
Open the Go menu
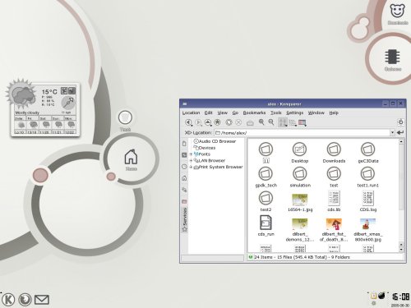(x=235, y=113)
